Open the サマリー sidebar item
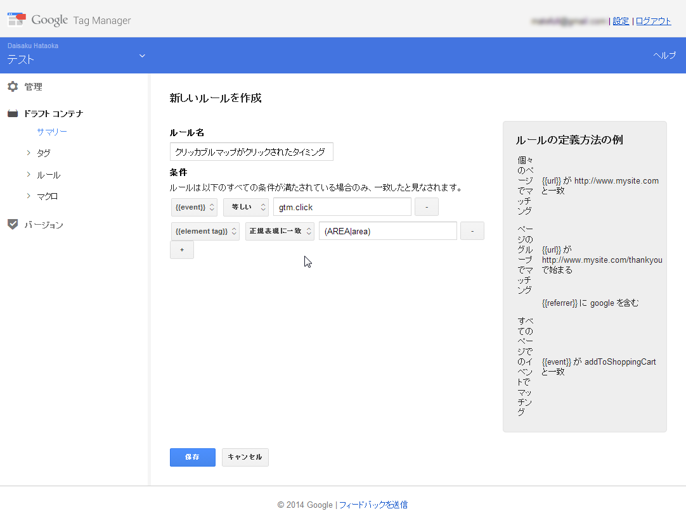 point(52,132)
